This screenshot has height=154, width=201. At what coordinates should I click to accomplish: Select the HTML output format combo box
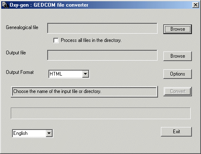coord(69,74)
